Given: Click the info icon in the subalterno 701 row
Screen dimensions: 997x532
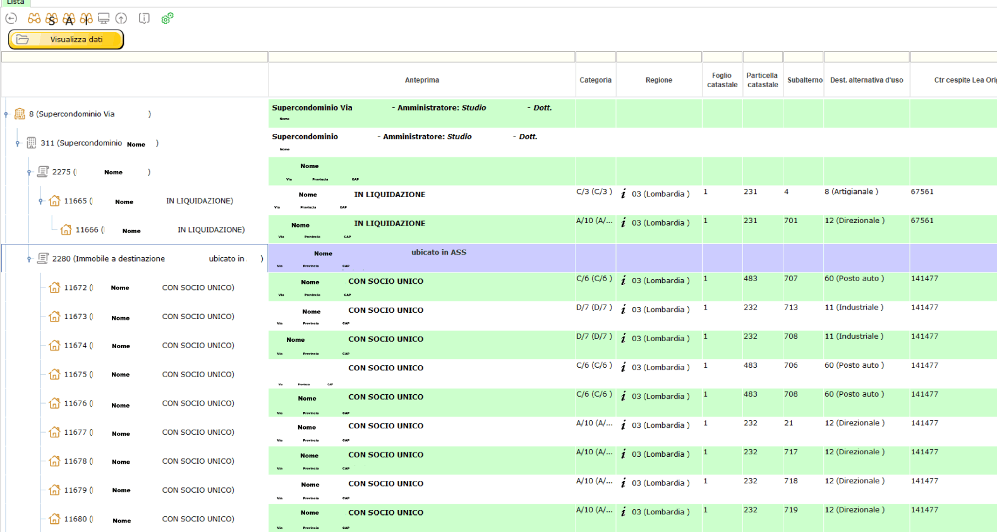Looking at the screenshot, I should [624, 222].
